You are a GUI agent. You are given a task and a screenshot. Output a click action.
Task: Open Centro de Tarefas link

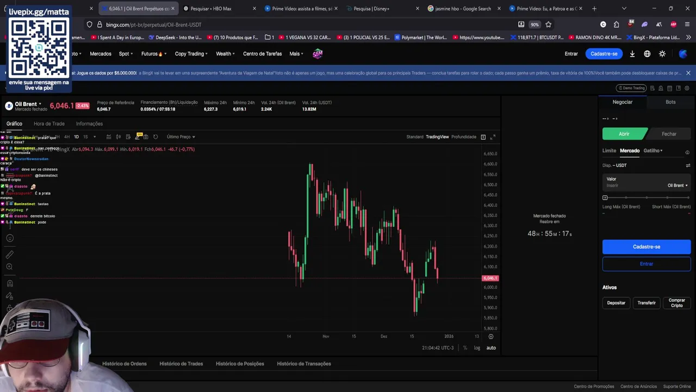(x=262, y=54)
